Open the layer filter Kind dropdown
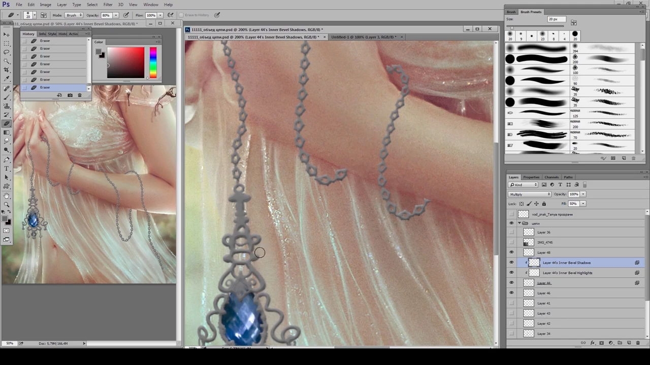This screenshot has width=650, height=365. [x=523, y=185]
